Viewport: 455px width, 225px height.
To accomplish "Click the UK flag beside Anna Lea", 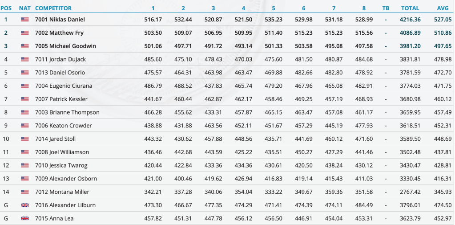I will (24, 219).
